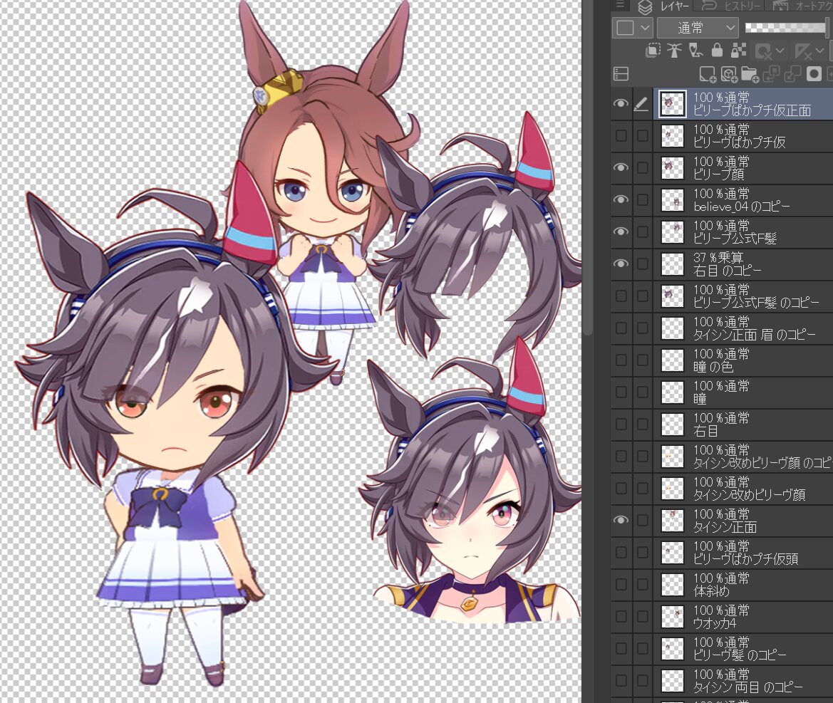Click the Lock Layer padlock icon
This screenshot has height=703, width=833.
(717, 51)
